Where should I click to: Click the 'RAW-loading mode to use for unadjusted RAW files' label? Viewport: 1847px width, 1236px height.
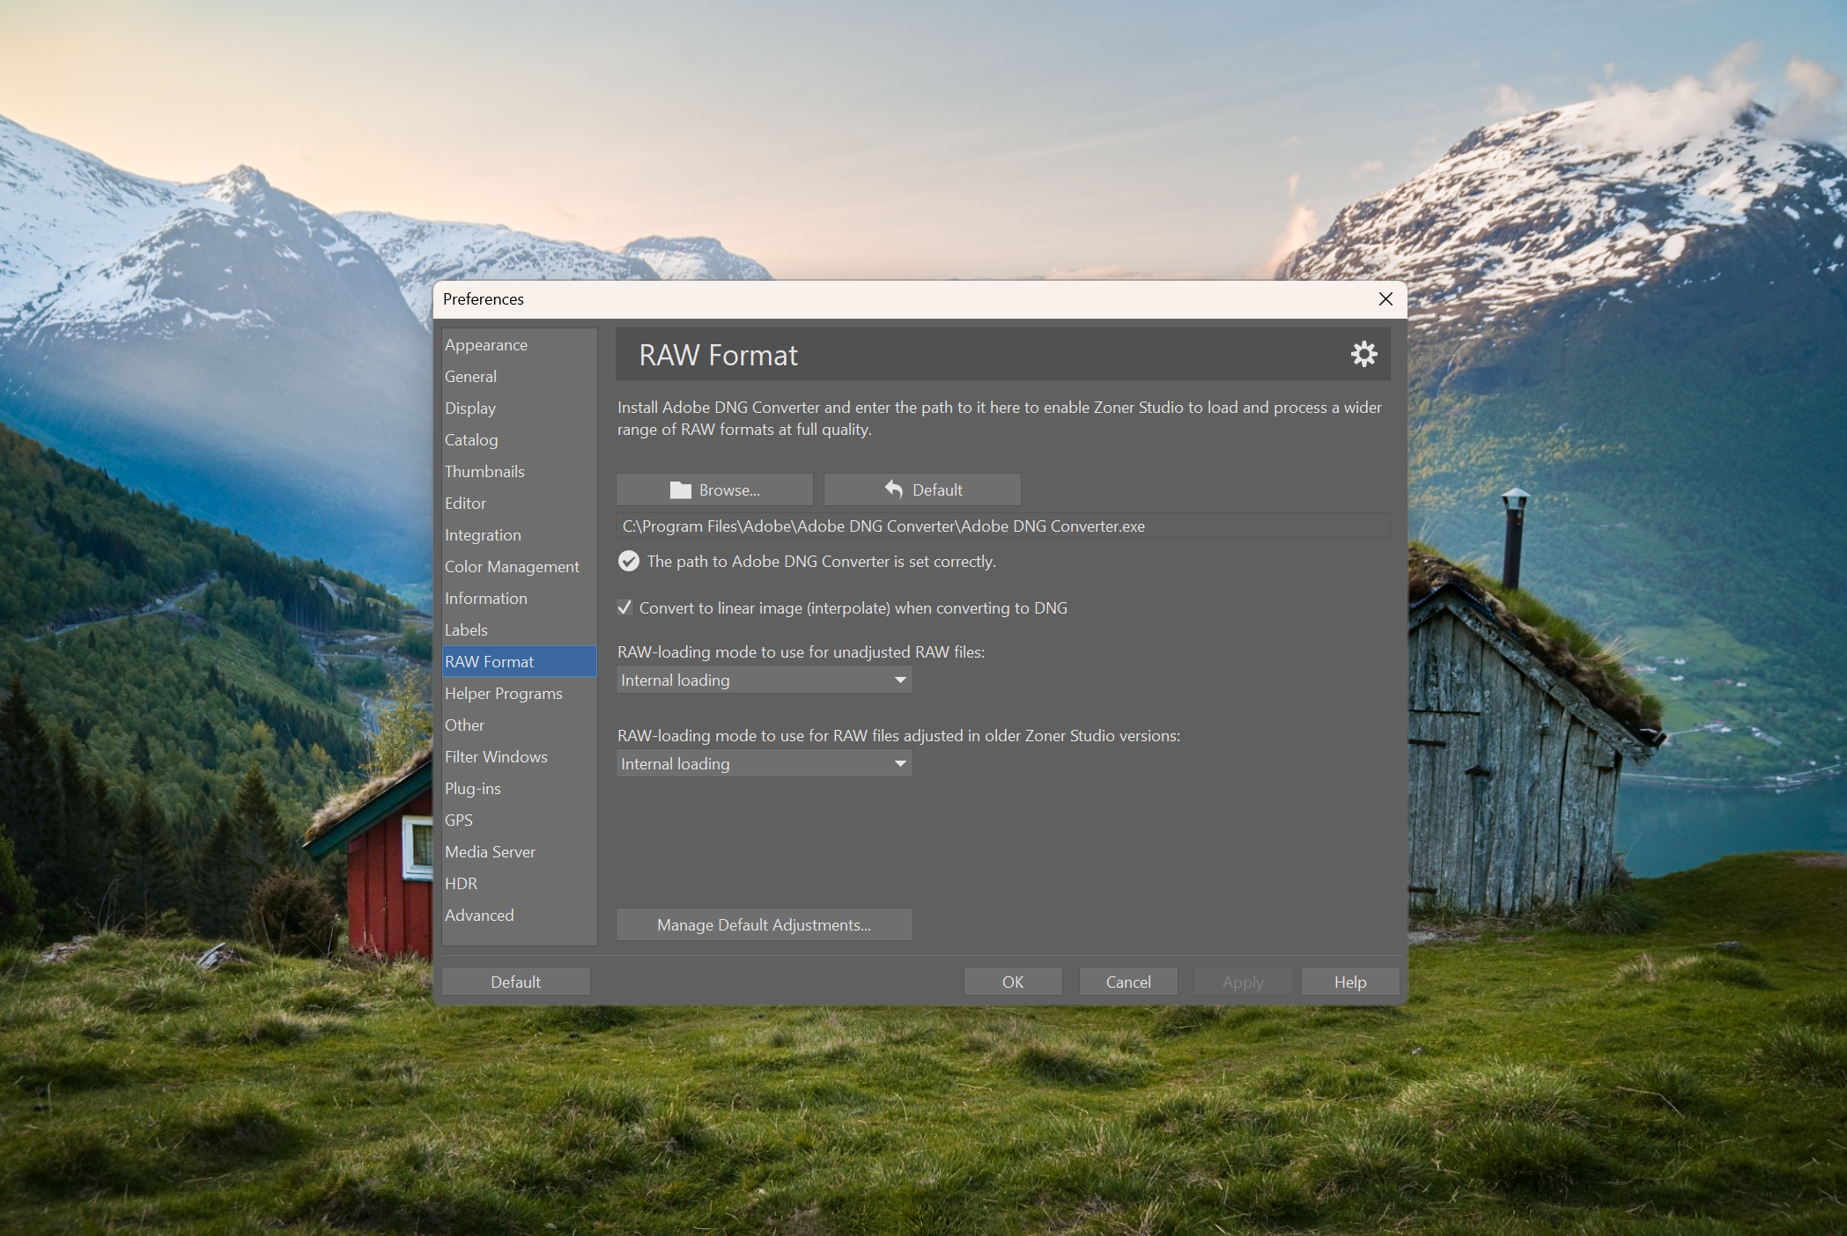[x=801, y=652]
